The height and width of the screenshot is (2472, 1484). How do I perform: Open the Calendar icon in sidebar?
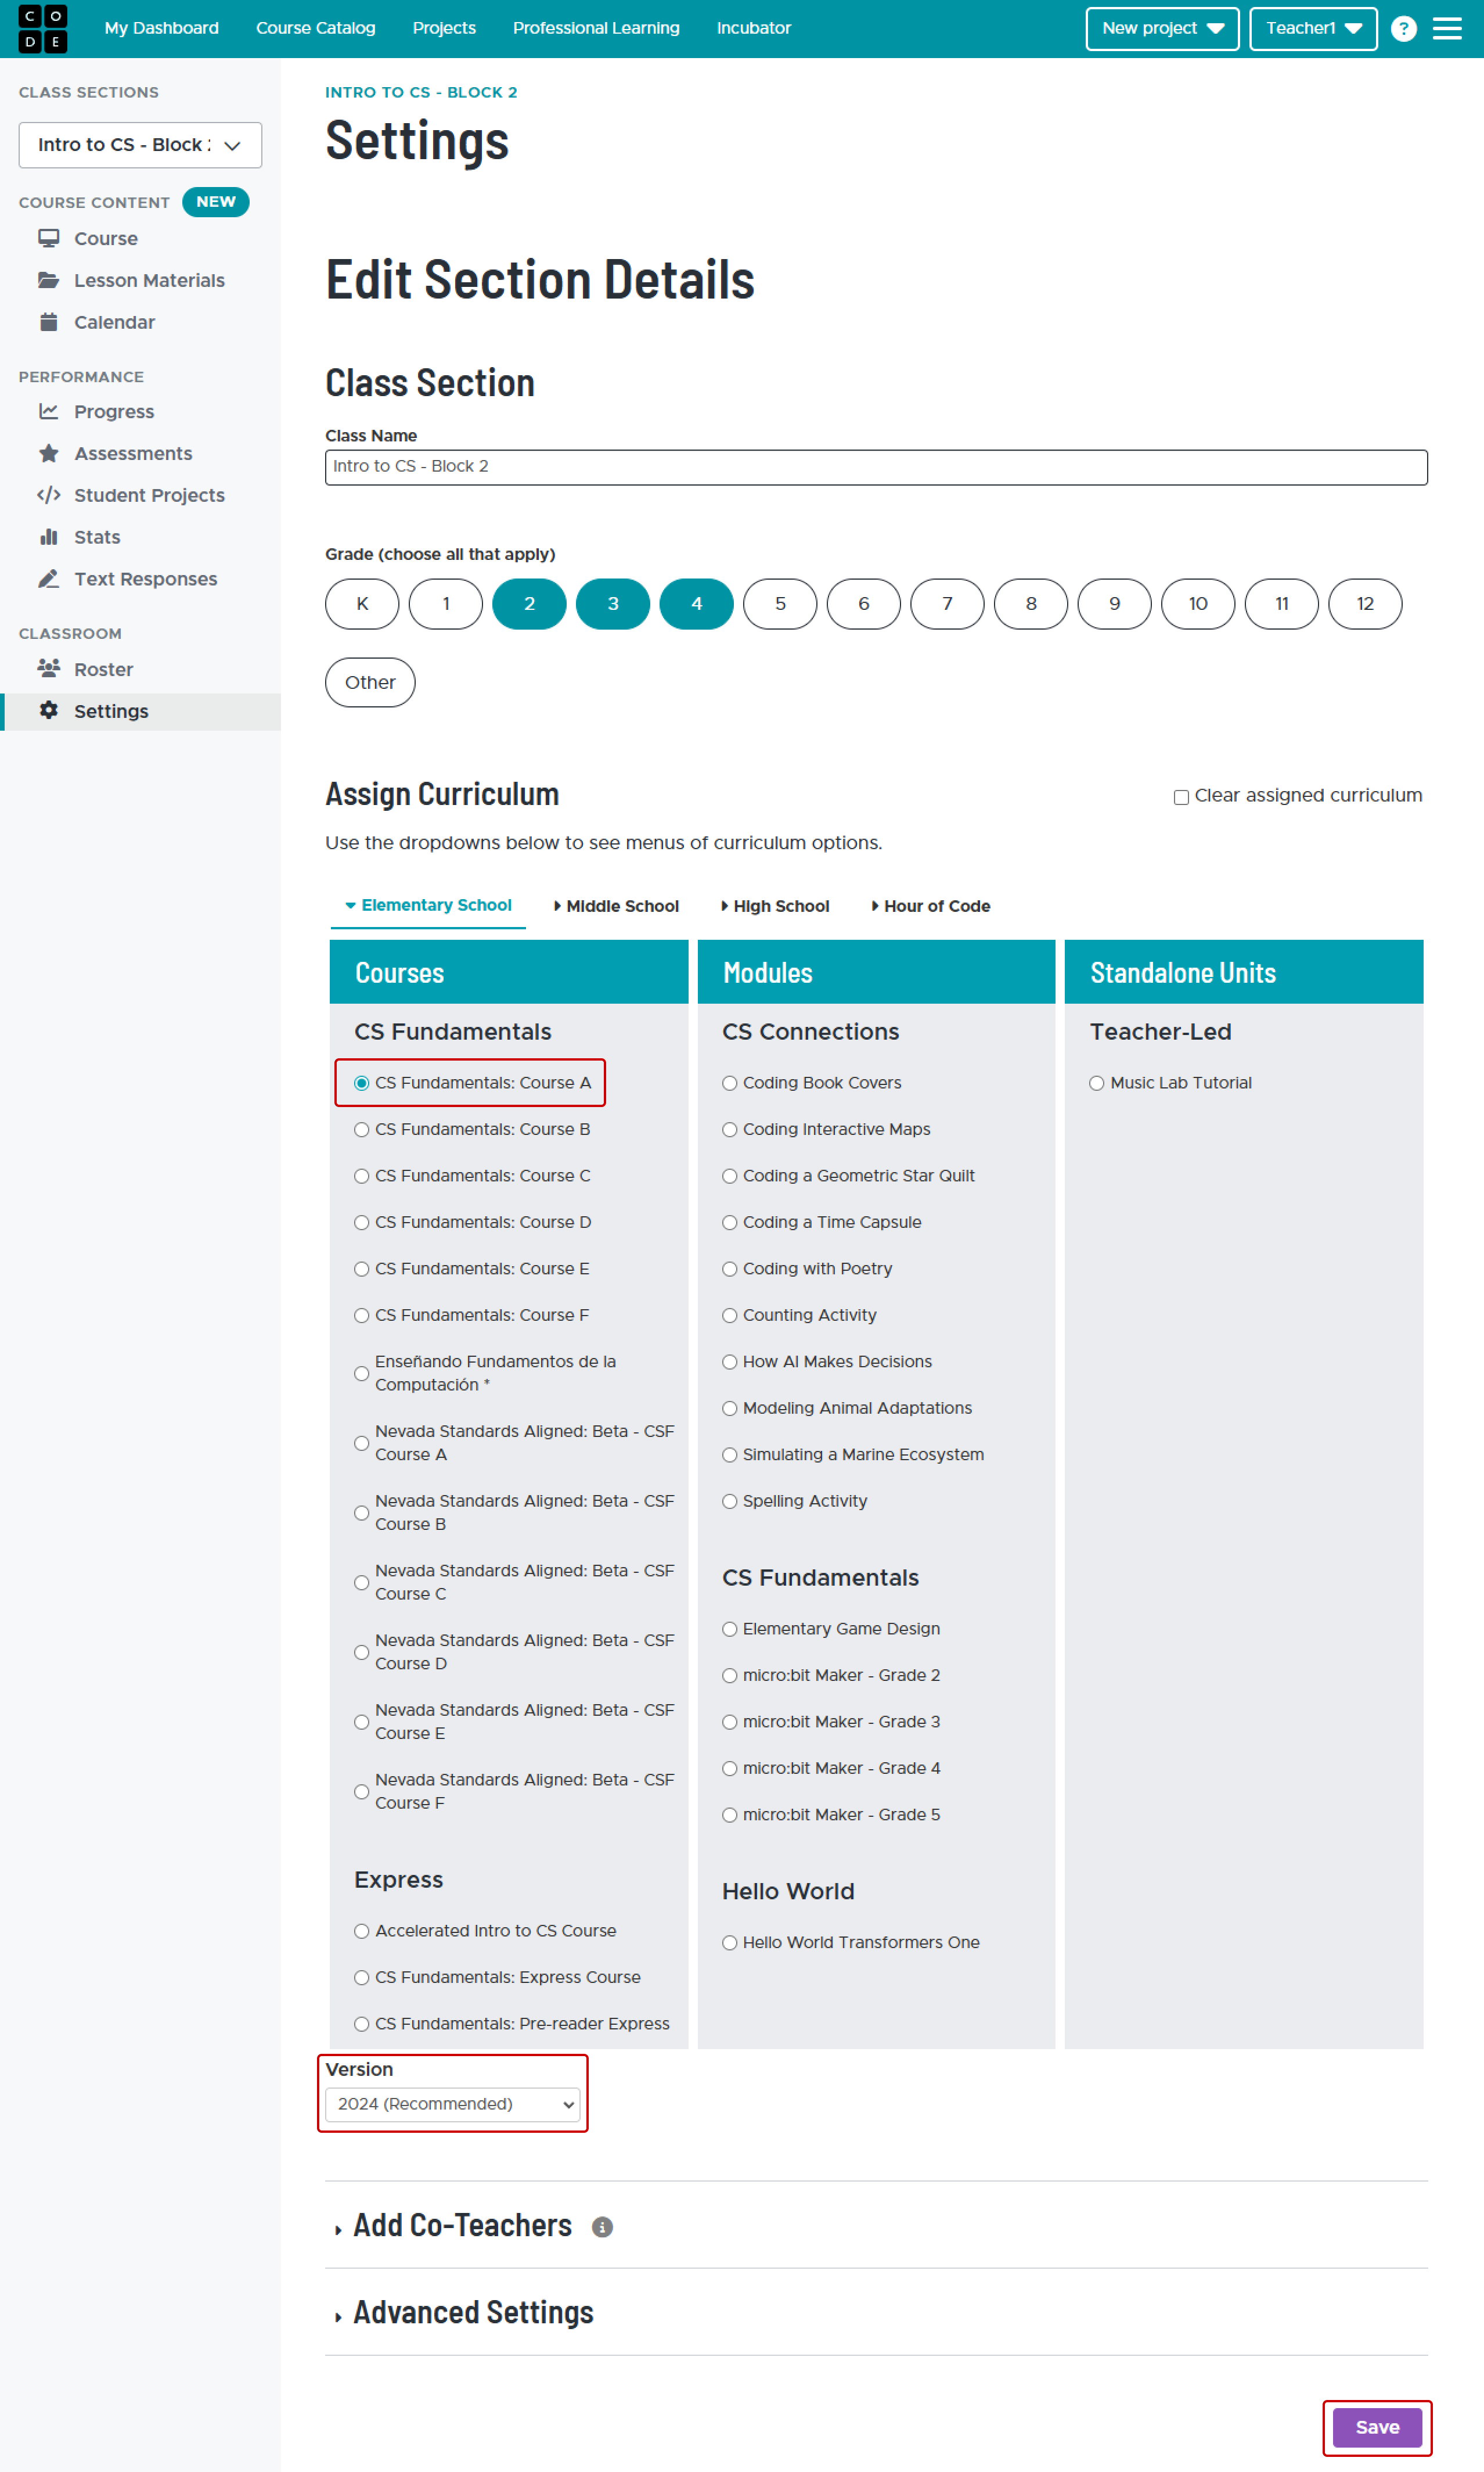[48, 322]
